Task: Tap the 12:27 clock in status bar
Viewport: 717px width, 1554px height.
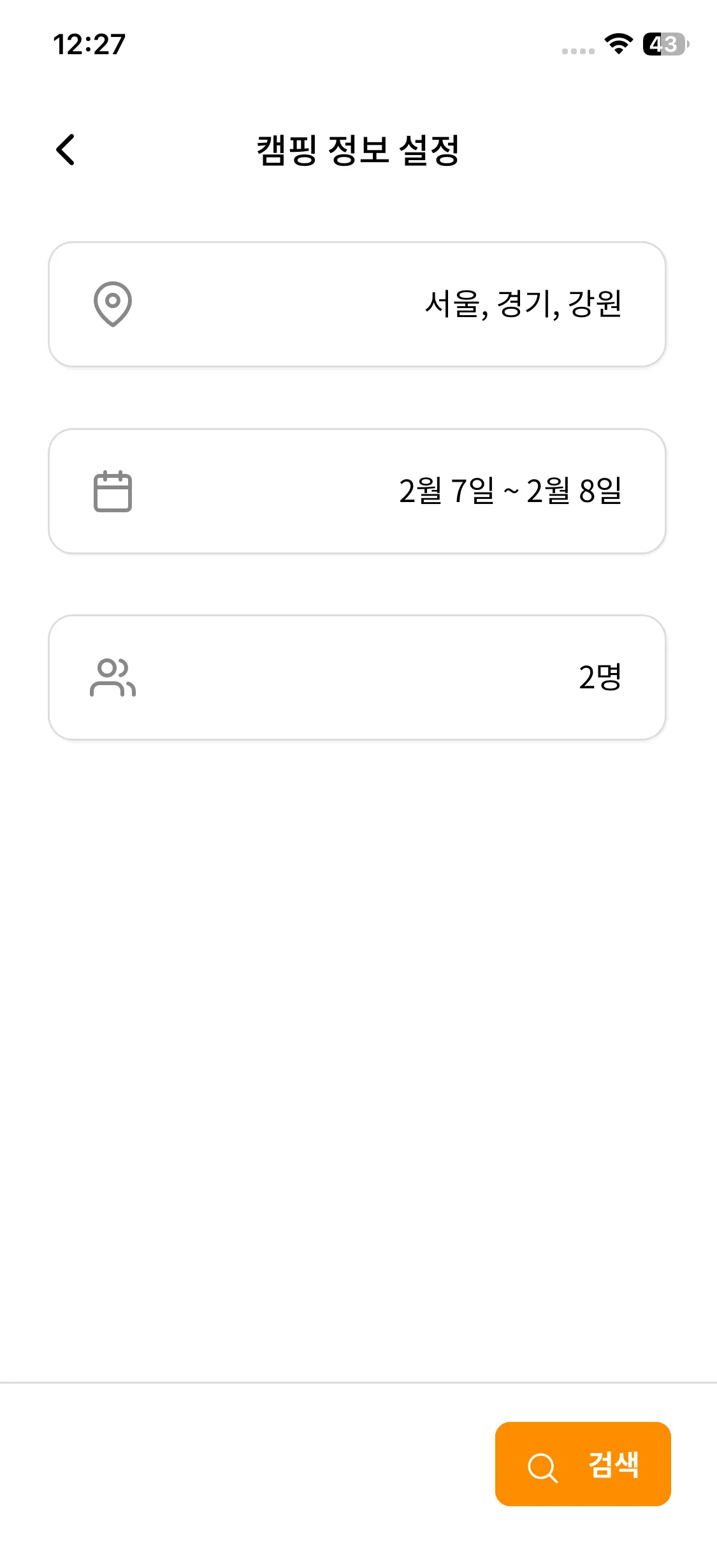Action: click(x=89, y=45)
